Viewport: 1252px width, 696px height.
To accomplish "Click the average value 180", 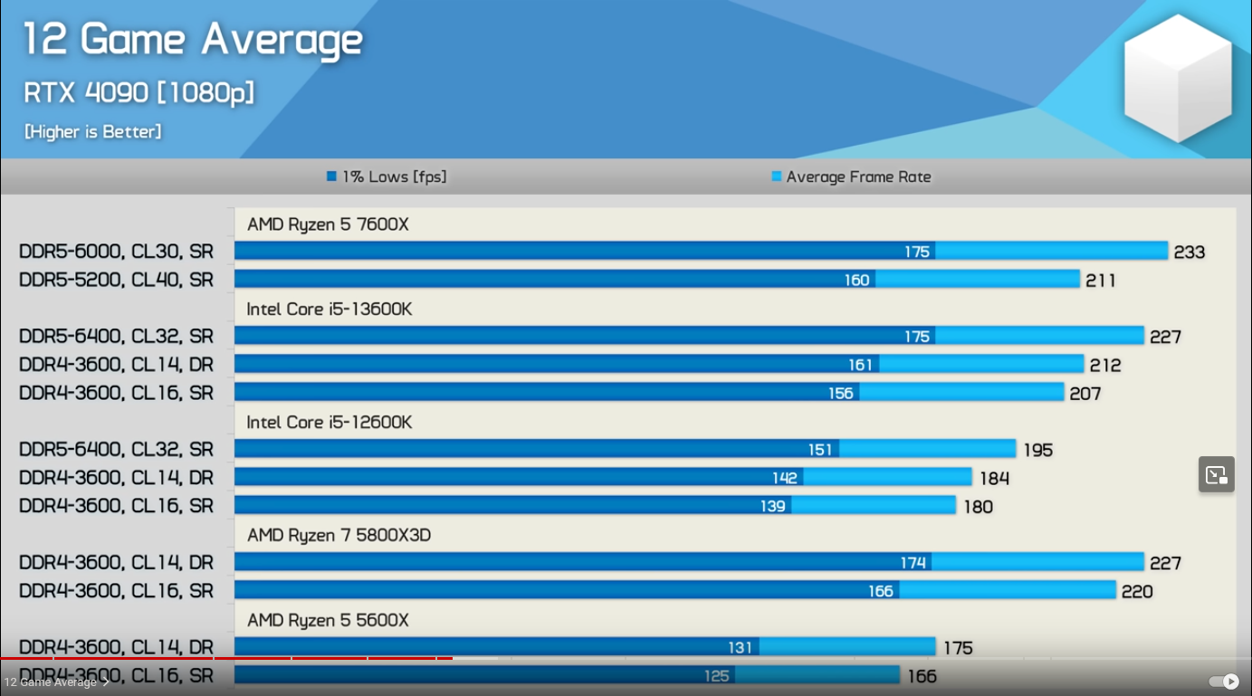I will point(978,507).
